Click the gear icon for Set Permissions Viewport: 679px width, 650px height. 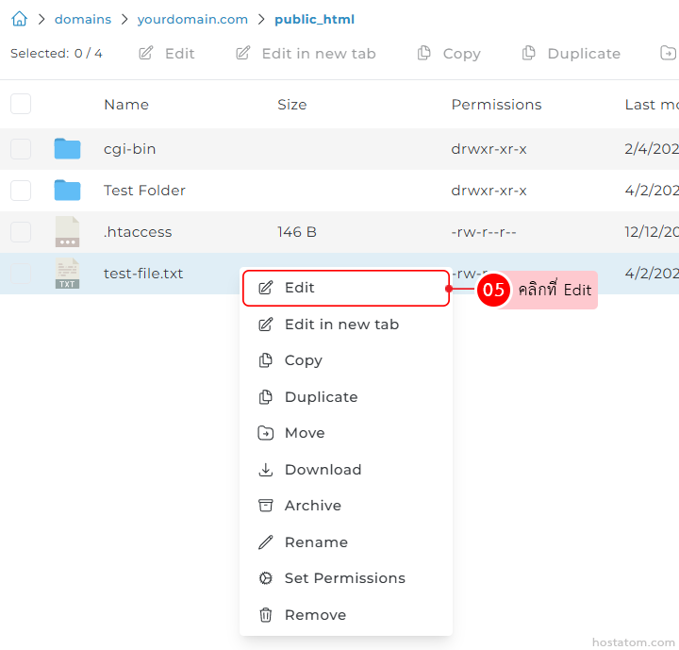point(265,578)
